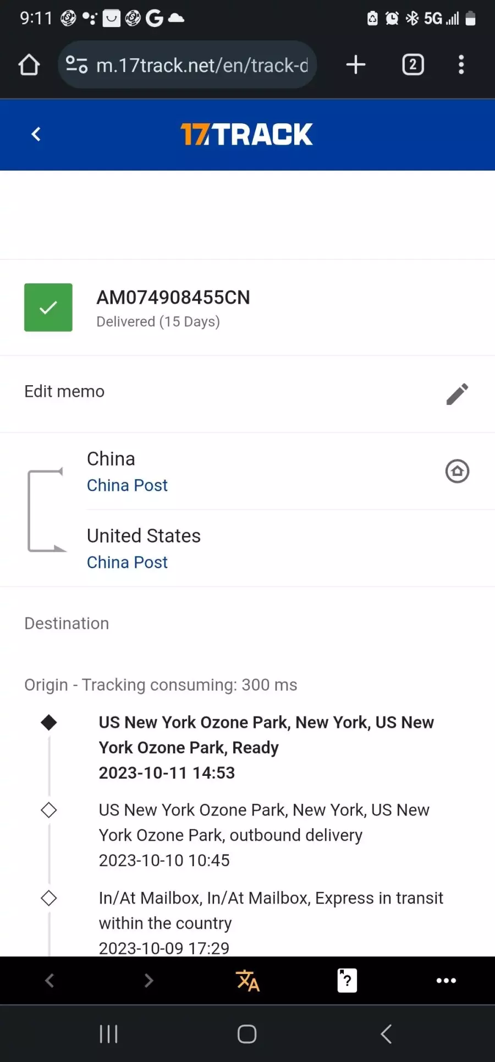This screenshot has width=495, height=1062.
Task: Open the China Post link under China
Action: tap(127, 485)
